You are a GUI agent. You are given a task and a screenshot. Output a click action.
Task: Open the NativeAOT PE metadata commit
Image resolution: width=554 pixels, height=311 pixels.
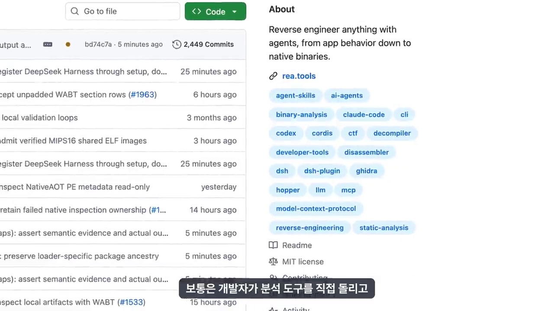click(x=75, y=187)
